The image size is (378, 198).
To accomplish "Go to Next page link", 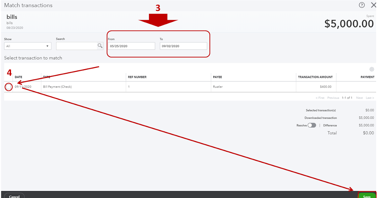I will click(359, 98).
